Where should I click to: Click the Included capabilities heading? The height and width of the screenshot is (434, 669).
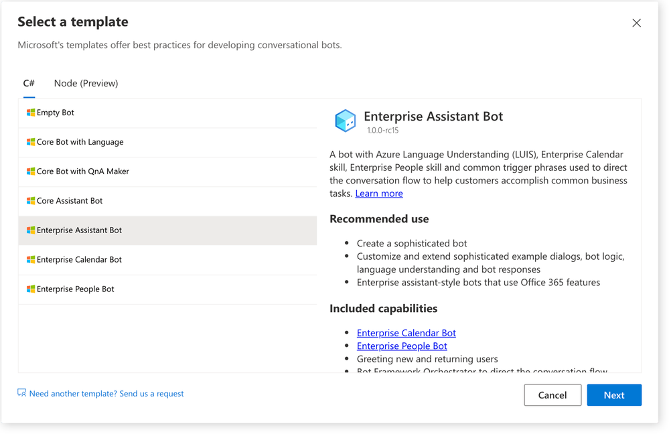tap(384, 309)
